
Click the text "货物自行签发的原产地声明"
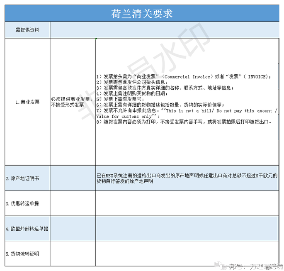(x=125, y=181)
